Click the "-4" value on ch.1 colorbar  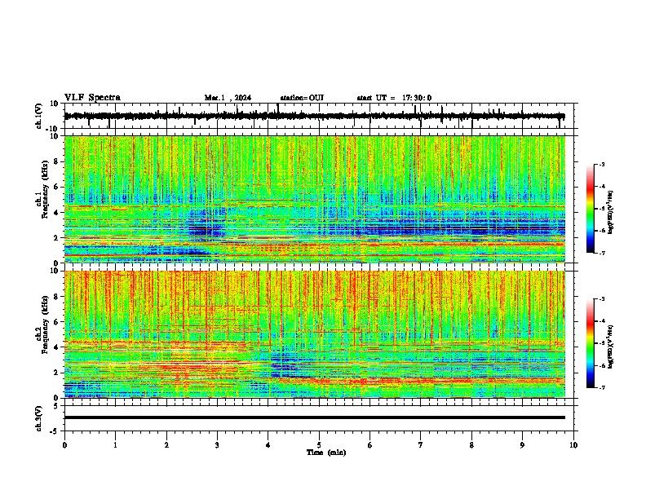pyautogui.click(x=602, y=187)
